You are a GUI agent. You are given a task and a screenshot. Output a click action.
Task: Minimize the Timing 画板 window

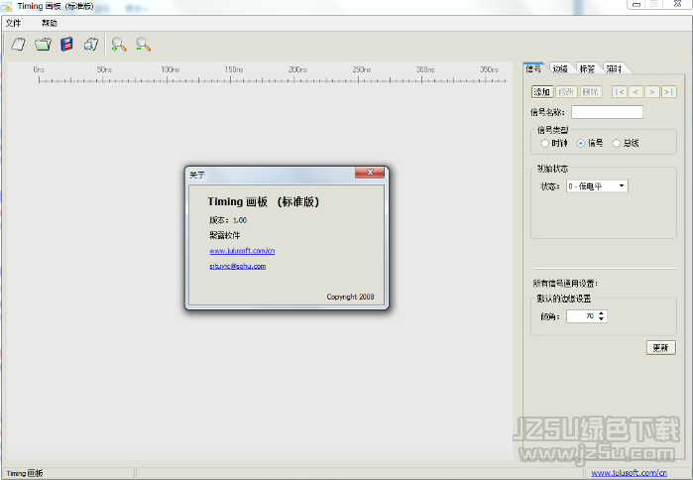tap(636, 4)
